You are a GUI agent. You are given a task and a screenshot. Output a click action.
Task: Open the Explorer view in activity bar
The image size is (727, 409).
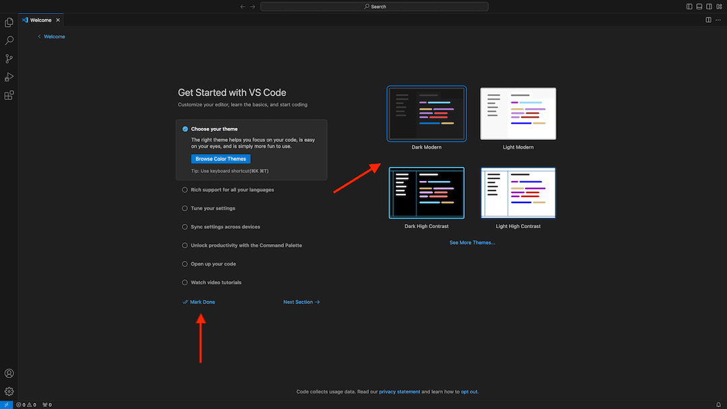(9, 22)
